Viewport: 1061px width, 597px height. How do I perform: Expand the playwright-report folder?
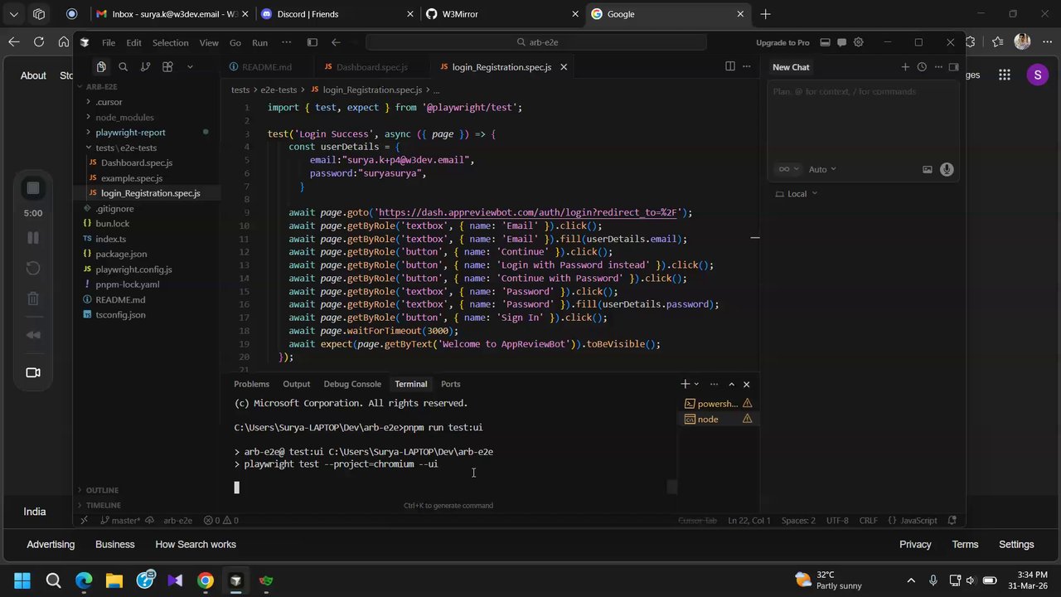[x=130, y=133]
